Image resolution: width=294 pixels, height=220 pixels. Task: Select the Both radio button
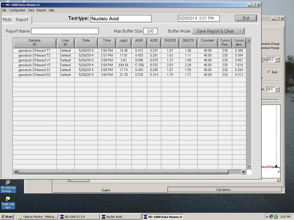pyautogui.click(x=269, y=72)
